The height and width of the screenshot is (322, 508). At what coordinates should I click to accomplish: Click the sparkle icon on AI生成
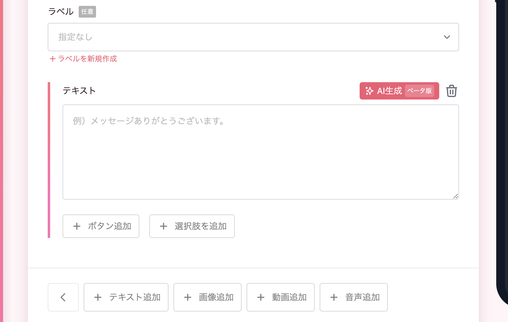pos(369,91)
